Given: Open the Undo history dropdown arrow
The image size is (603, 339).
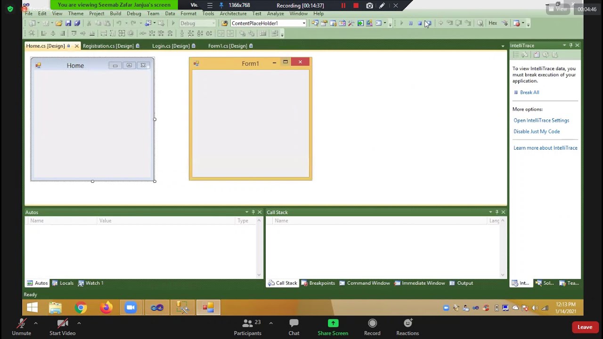Looking at the screenshot, I should [x=126, y=23].
